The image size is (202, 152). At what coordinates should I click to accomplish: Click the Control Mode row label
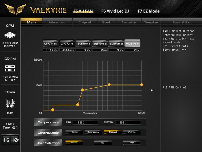tap(48, 133)
